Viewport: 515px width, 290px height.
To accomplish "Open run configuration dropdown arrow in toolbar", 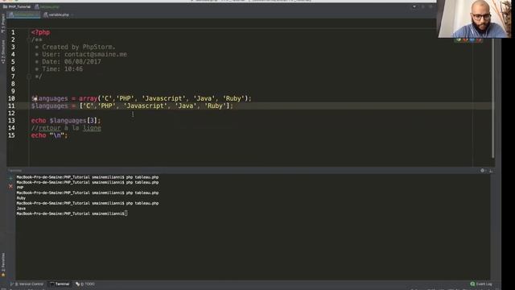I will click(414, 6).
